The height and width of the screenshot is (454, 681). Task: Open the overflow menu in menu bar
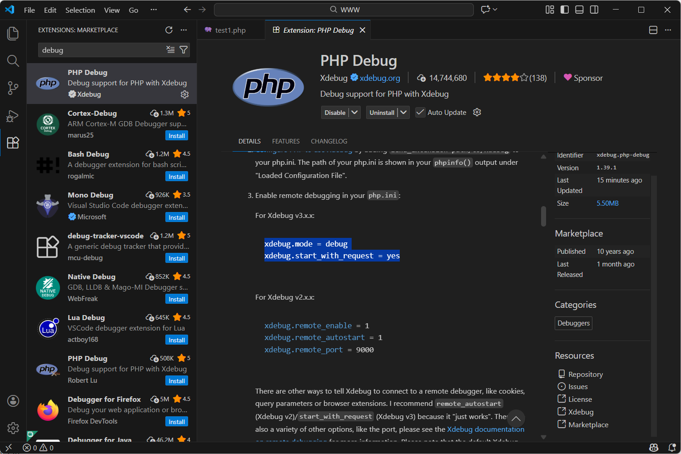pos(154,10)
